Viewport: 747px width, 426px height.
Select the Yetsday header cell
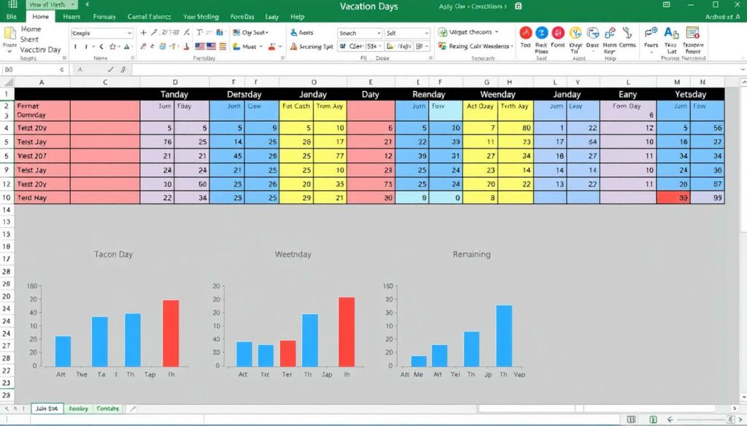(x=690, y=94)
